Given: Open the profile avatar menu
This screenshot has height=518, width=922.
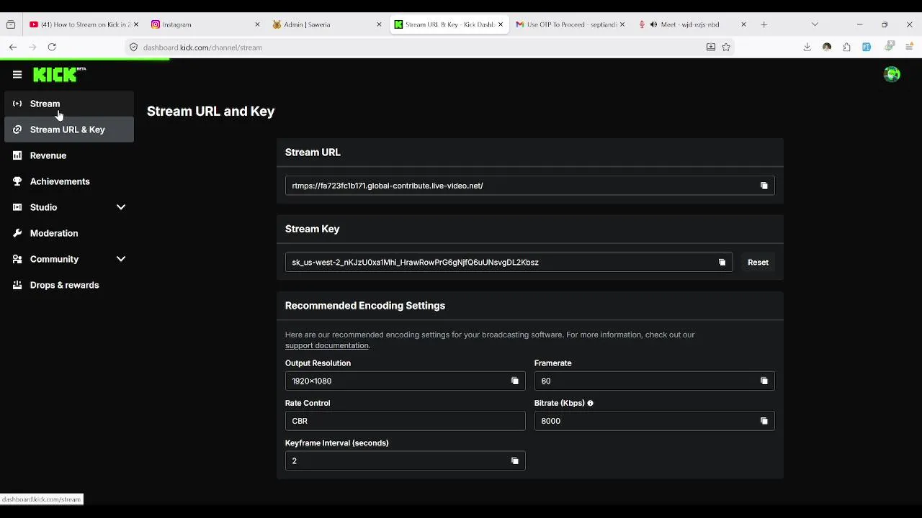Looking at the screenshot, I should 892,74.
